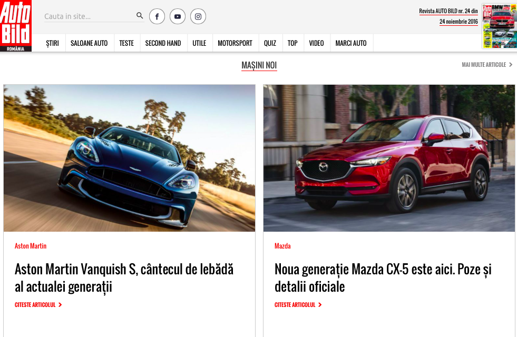The image size is (517, 337).
Task: Open the Motorsport menu item
Action: [x=235, y=43]
